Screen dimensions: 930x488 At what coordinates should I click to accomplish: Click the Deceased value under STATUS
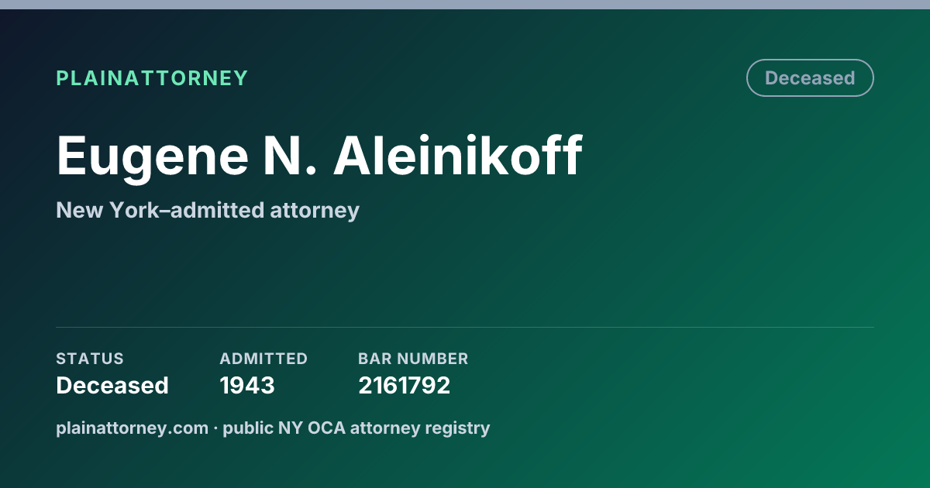pyautogui.click(x=112, y=386)
